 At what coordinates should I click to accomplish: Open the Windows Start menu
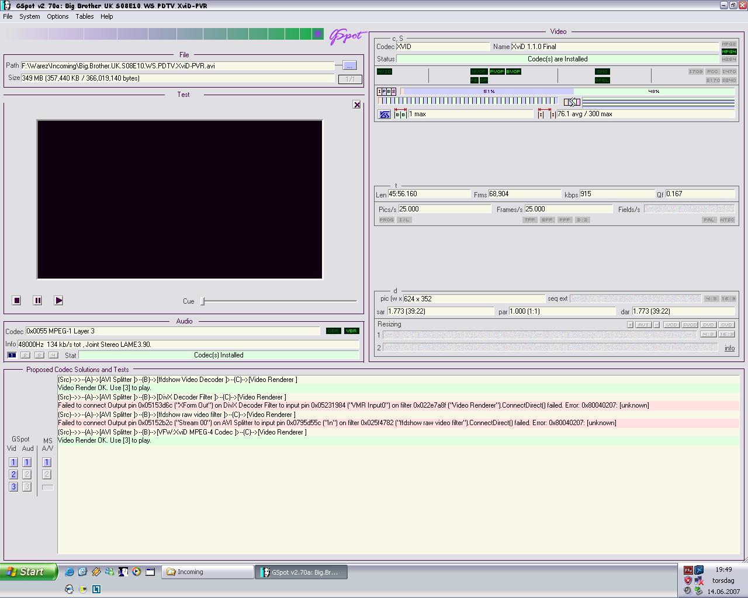tap(29, 572)
